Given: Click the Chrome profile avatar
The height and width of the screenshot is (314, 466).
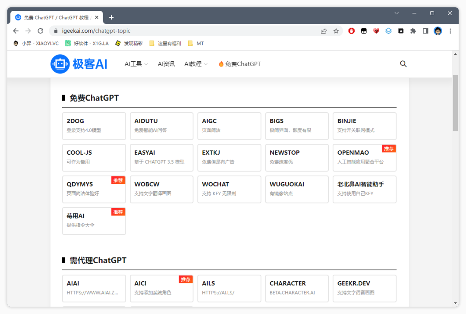Looking at the screenshot, I should [x=438, y=31].
